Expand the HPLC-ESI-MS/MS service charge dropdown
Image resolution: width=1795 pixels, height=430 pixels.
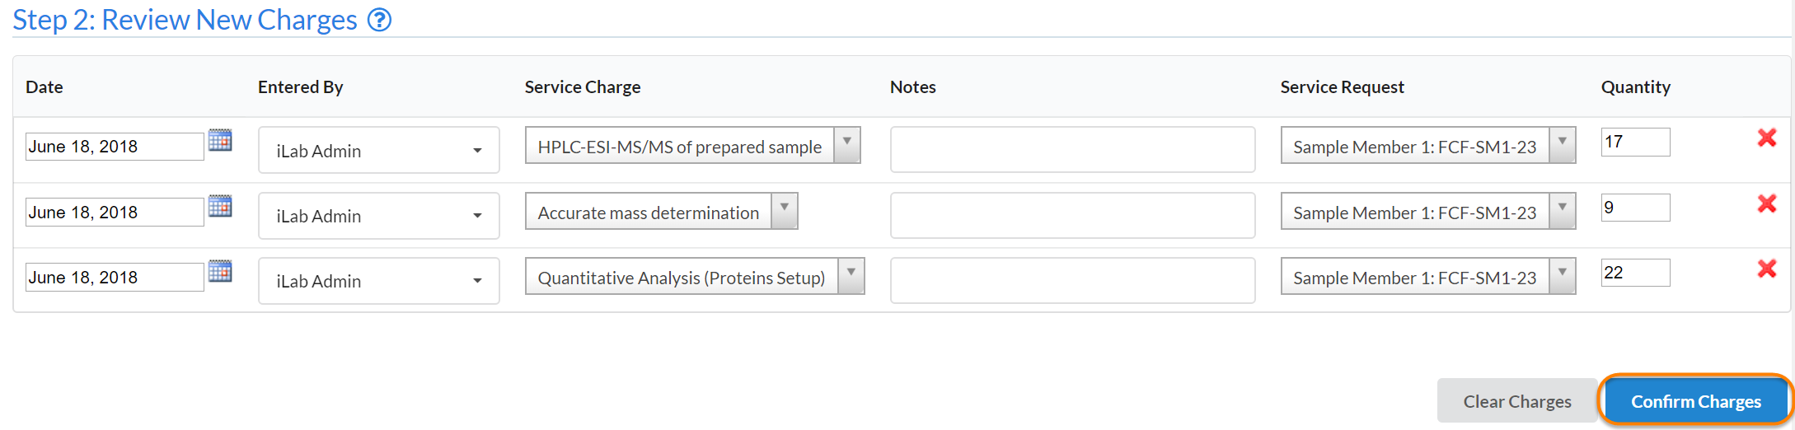pos(846,145)
